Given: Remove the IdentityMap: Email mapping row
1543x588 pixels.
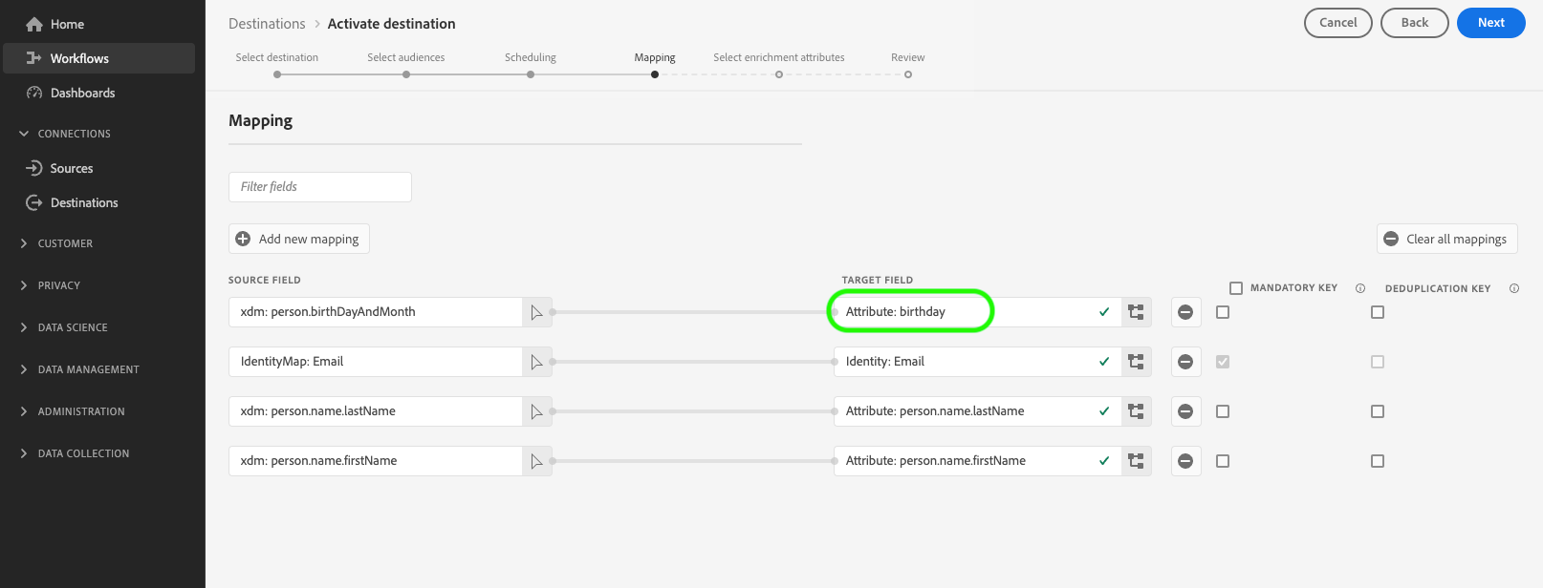Looking at the screenshot, I should click(1185, 362).
